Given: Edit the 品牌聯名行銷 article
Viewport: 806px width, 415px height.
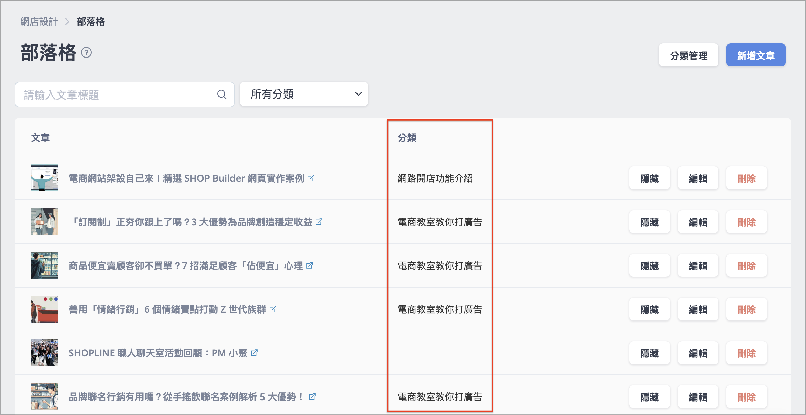Looking at the screenshot, I should coord(698,397).
